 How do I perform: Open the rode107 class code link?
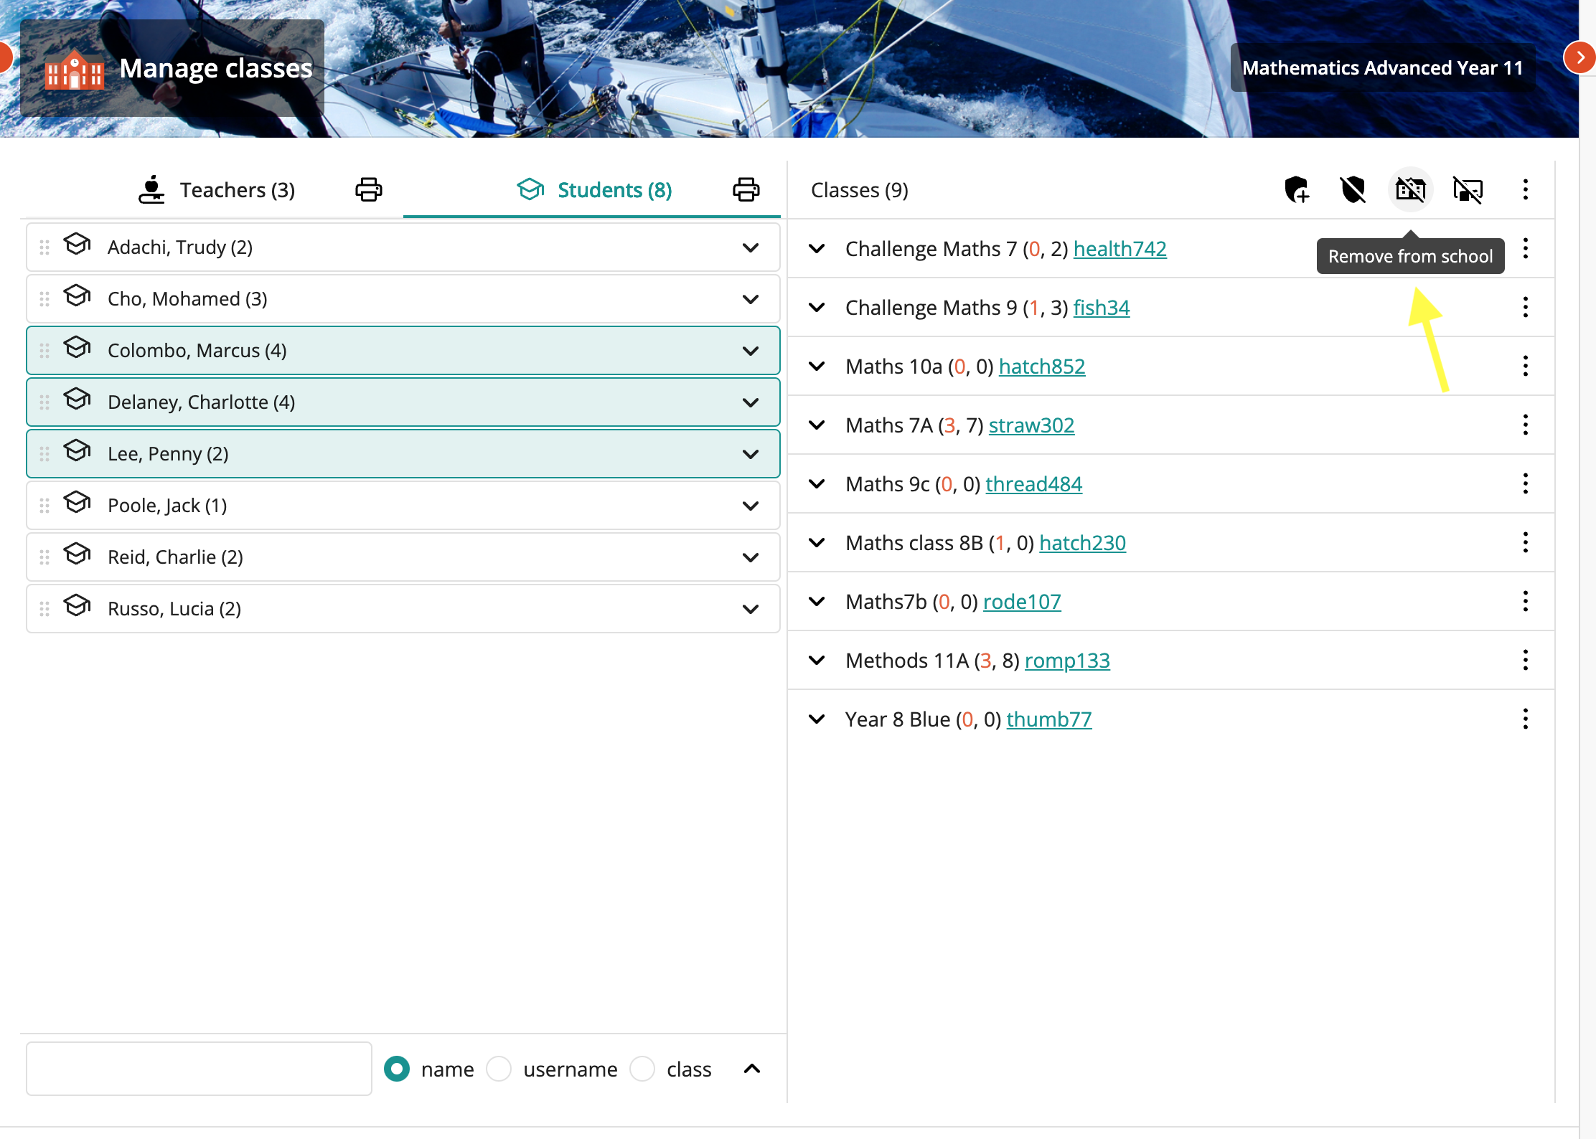point(1022,602)
